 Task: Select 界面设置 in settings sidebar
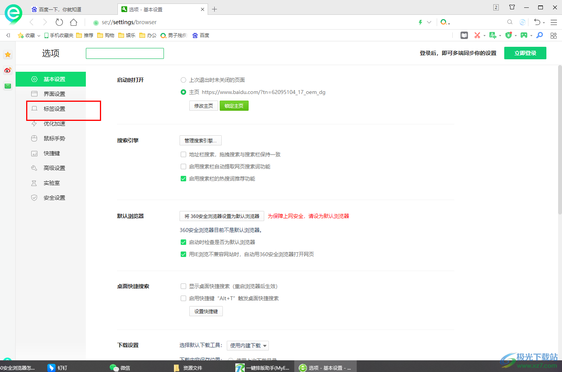click(x=51, y=94)
